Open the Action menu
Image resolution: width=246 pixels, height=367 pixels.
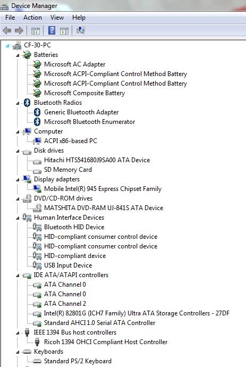[32, 18]
